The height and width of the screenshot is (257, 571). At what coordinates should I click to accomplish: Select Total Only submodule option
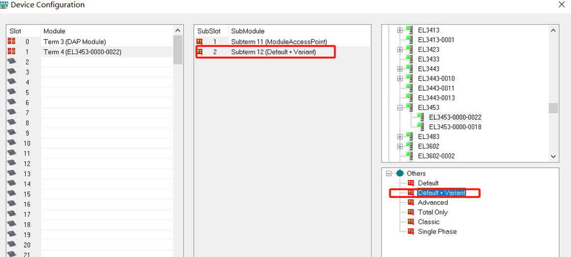433,212
